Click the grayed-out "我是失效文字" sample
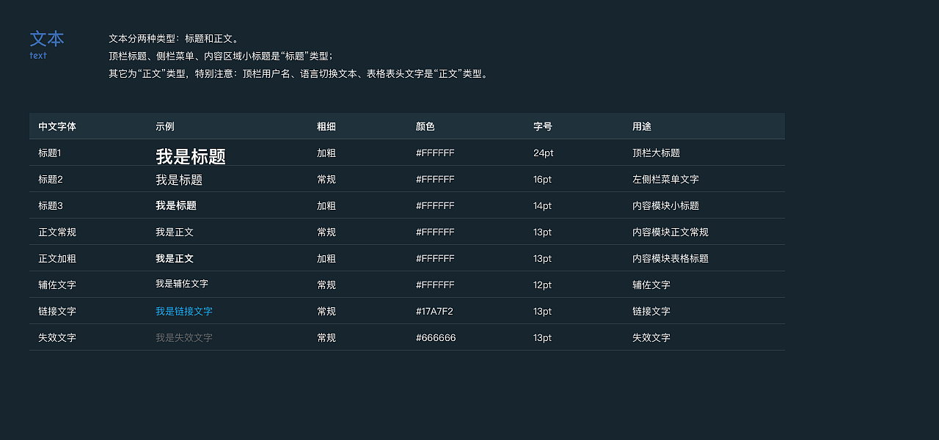 coord(184,338)
